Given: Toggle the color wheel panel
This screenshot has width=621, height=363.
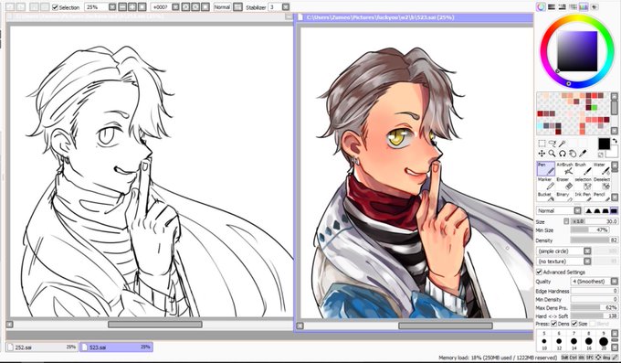Looking at the screenshot, I should (x=541, y=6).
